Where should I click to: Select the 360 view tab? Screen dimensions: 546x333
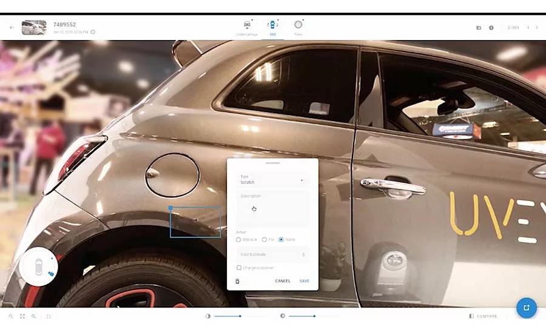[272, 28]
